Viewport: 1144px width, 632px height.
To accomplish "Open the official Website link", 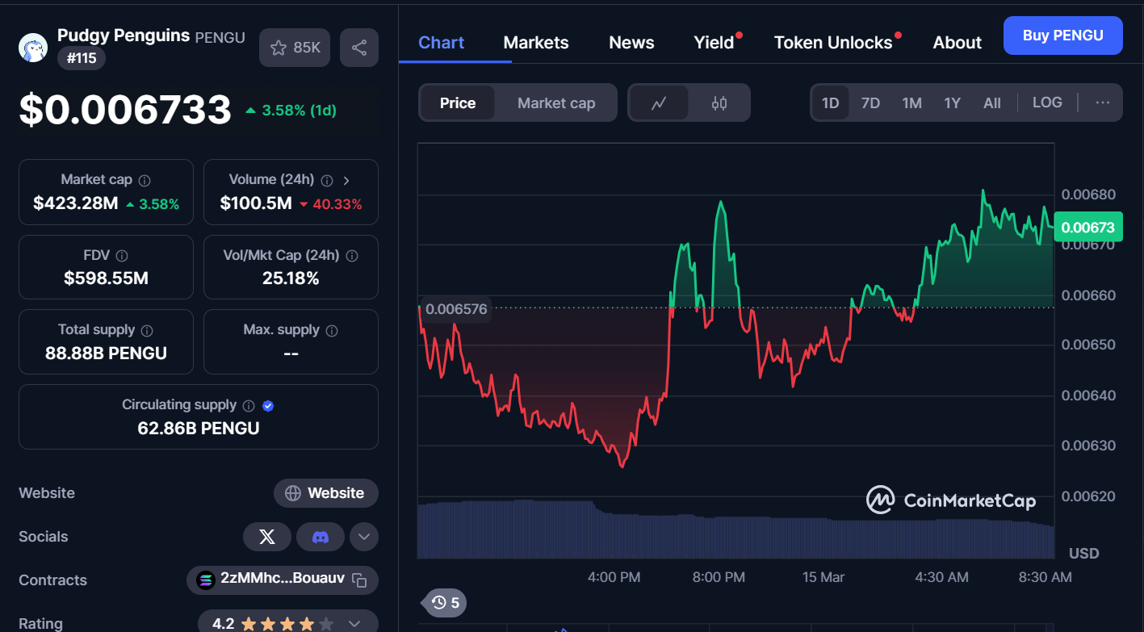I will [326, 493].
